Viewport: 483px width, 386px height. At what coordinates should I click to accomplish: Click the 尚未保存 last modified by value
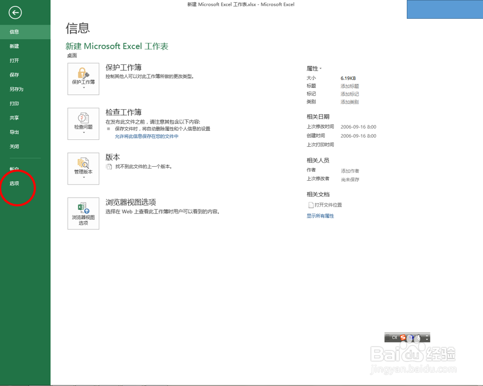pyautogui.click(x=350, y=180)
